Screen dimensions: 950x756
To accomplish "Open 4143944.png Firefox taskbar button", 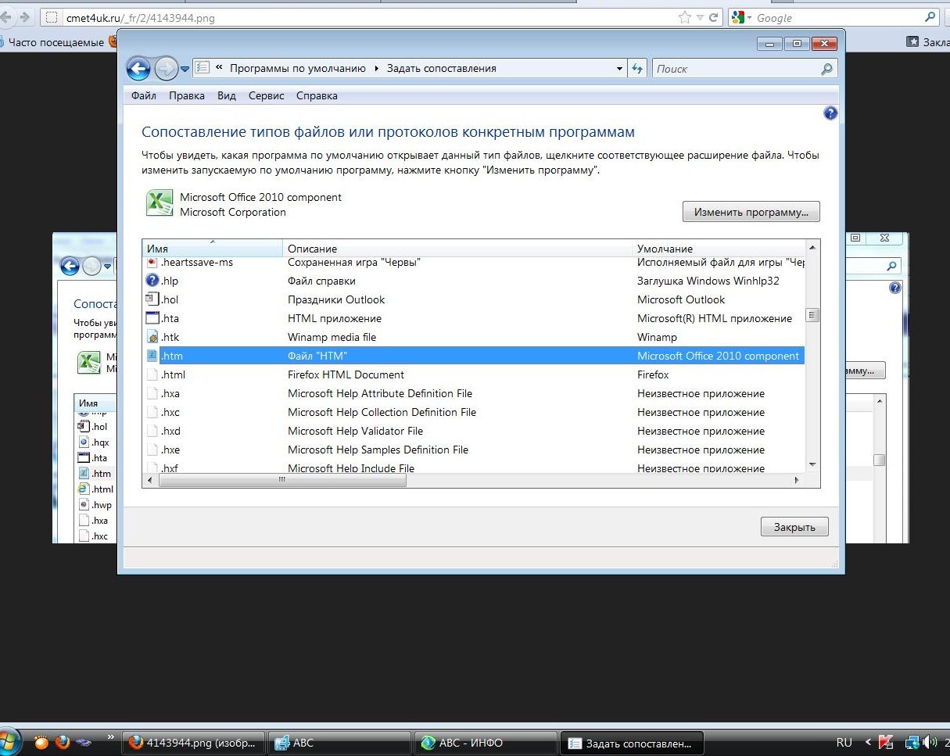I will (192, 743).
